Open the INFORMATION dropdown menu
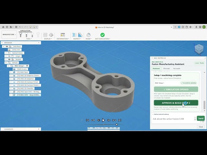This screenshot has height=155, width=207. click(x=63, y=39)
